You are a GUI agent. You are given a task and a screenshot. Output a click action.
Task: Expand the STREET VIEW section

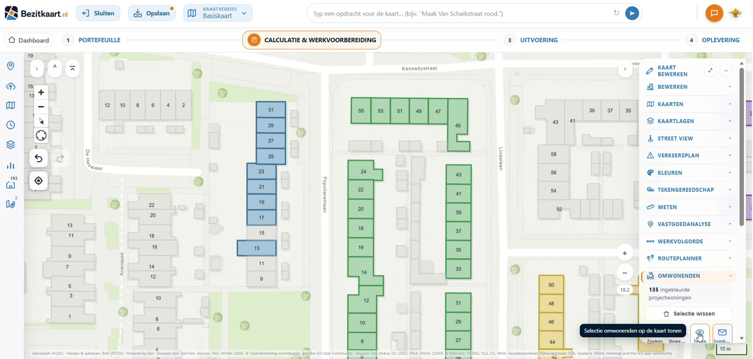click(689, 139)
